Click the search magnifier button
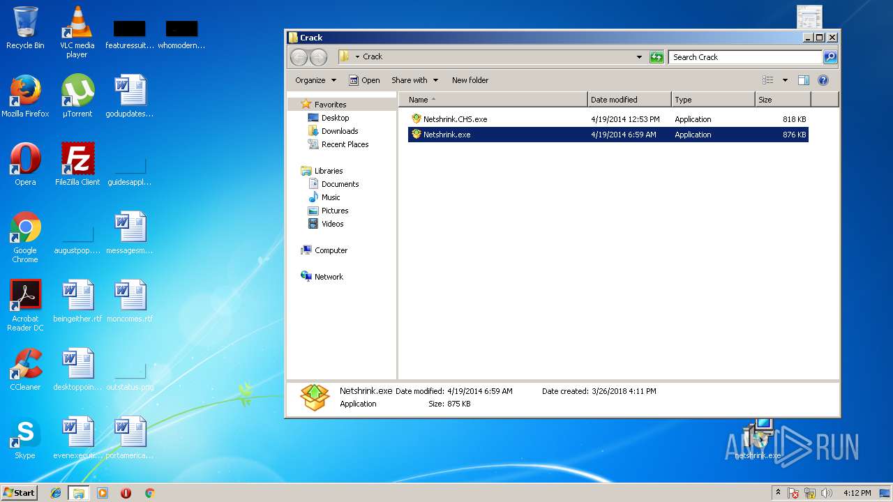The width and height of the screenshot is (893, 502). [830, 57]
